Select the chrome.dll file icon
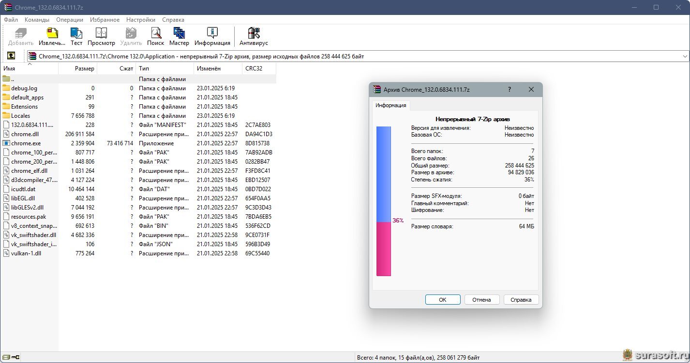Viewport: 690px width, 363px height. (6, 134)
